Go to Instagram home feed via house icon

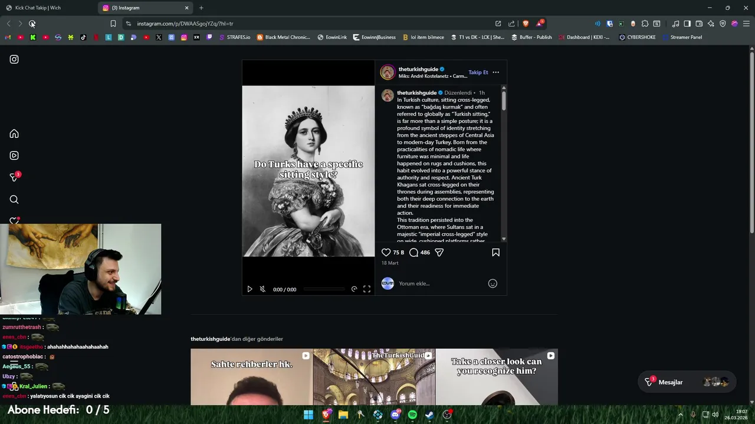coord(14,134)
